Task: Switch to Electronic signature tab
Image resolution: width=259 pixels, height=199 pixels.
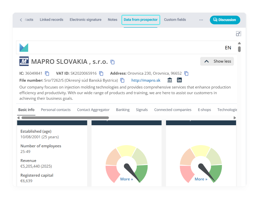Action: tap(85, 20)
